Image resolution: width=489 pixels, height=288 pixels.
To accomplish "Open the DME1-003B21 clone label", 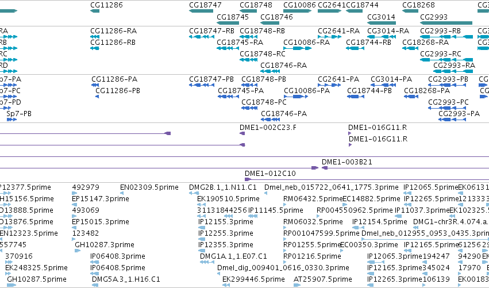I will coord(347,162).
